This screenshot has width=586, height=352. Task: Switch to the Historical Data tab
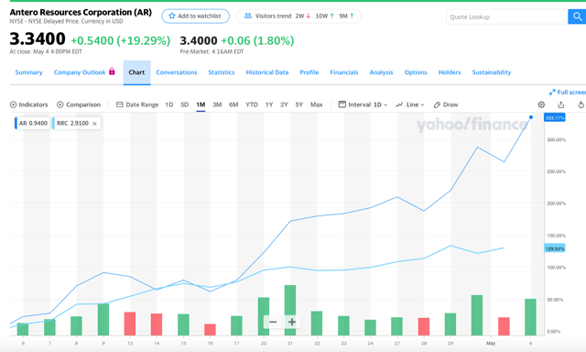coord(266,72)
